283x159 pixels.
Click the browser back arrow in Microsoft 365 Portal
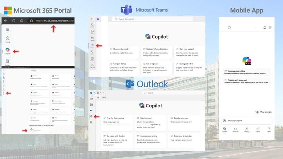point(6,20)
